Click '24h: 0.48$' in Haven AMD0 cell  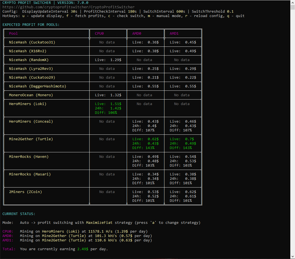click(146, 161)
